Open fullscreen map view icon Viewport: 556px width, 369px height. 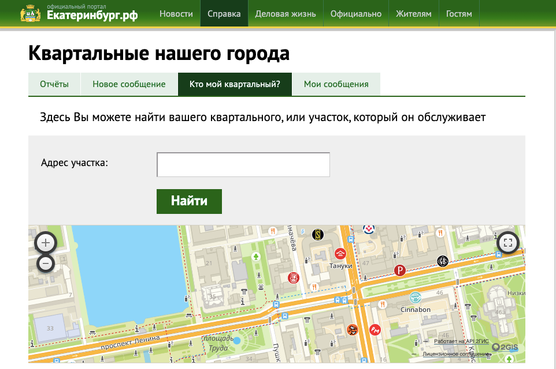pyautogui.click(x=507, y=243)
